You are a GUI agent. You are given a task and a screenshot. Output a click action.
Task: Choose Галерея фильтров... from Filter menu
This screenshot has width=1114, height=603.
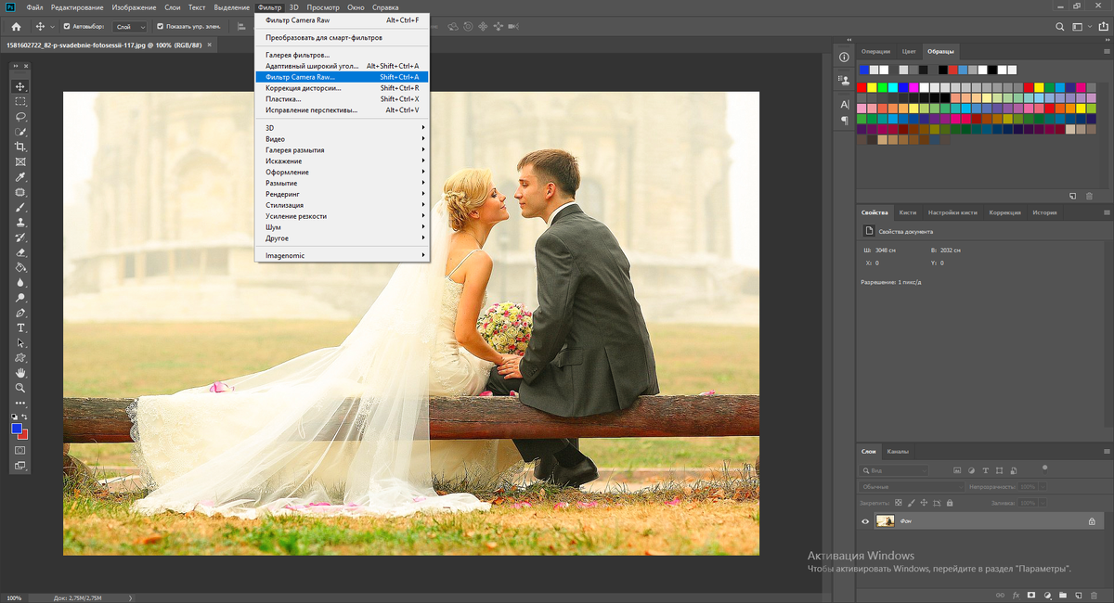(x=343, y=55)
